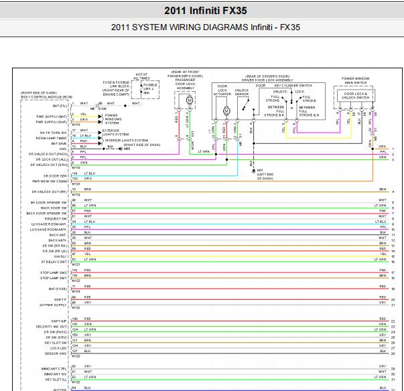This screenshot has width=404, height=391.
Task: Click the 'DR SW (RR LH)' label
Action: pyautogui.click(x=55, y=251)
